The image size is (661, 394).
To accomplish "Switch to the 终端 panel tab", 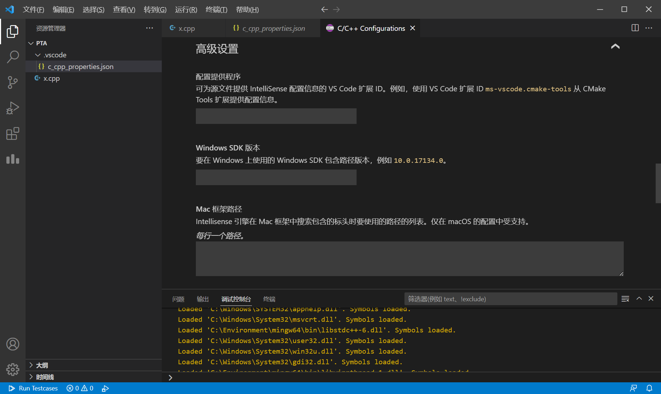I will pyautogui.click(x=269, y=299).
